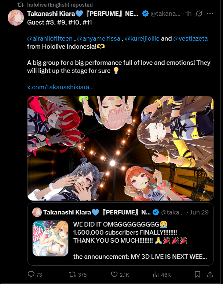
Task: Like the post with heart icon
Action: (114, 274)
